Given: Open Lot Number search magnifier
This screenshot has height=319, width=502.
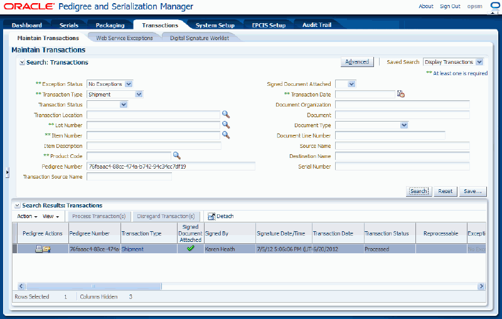Looking at the screenshot, I should [226, 124].
